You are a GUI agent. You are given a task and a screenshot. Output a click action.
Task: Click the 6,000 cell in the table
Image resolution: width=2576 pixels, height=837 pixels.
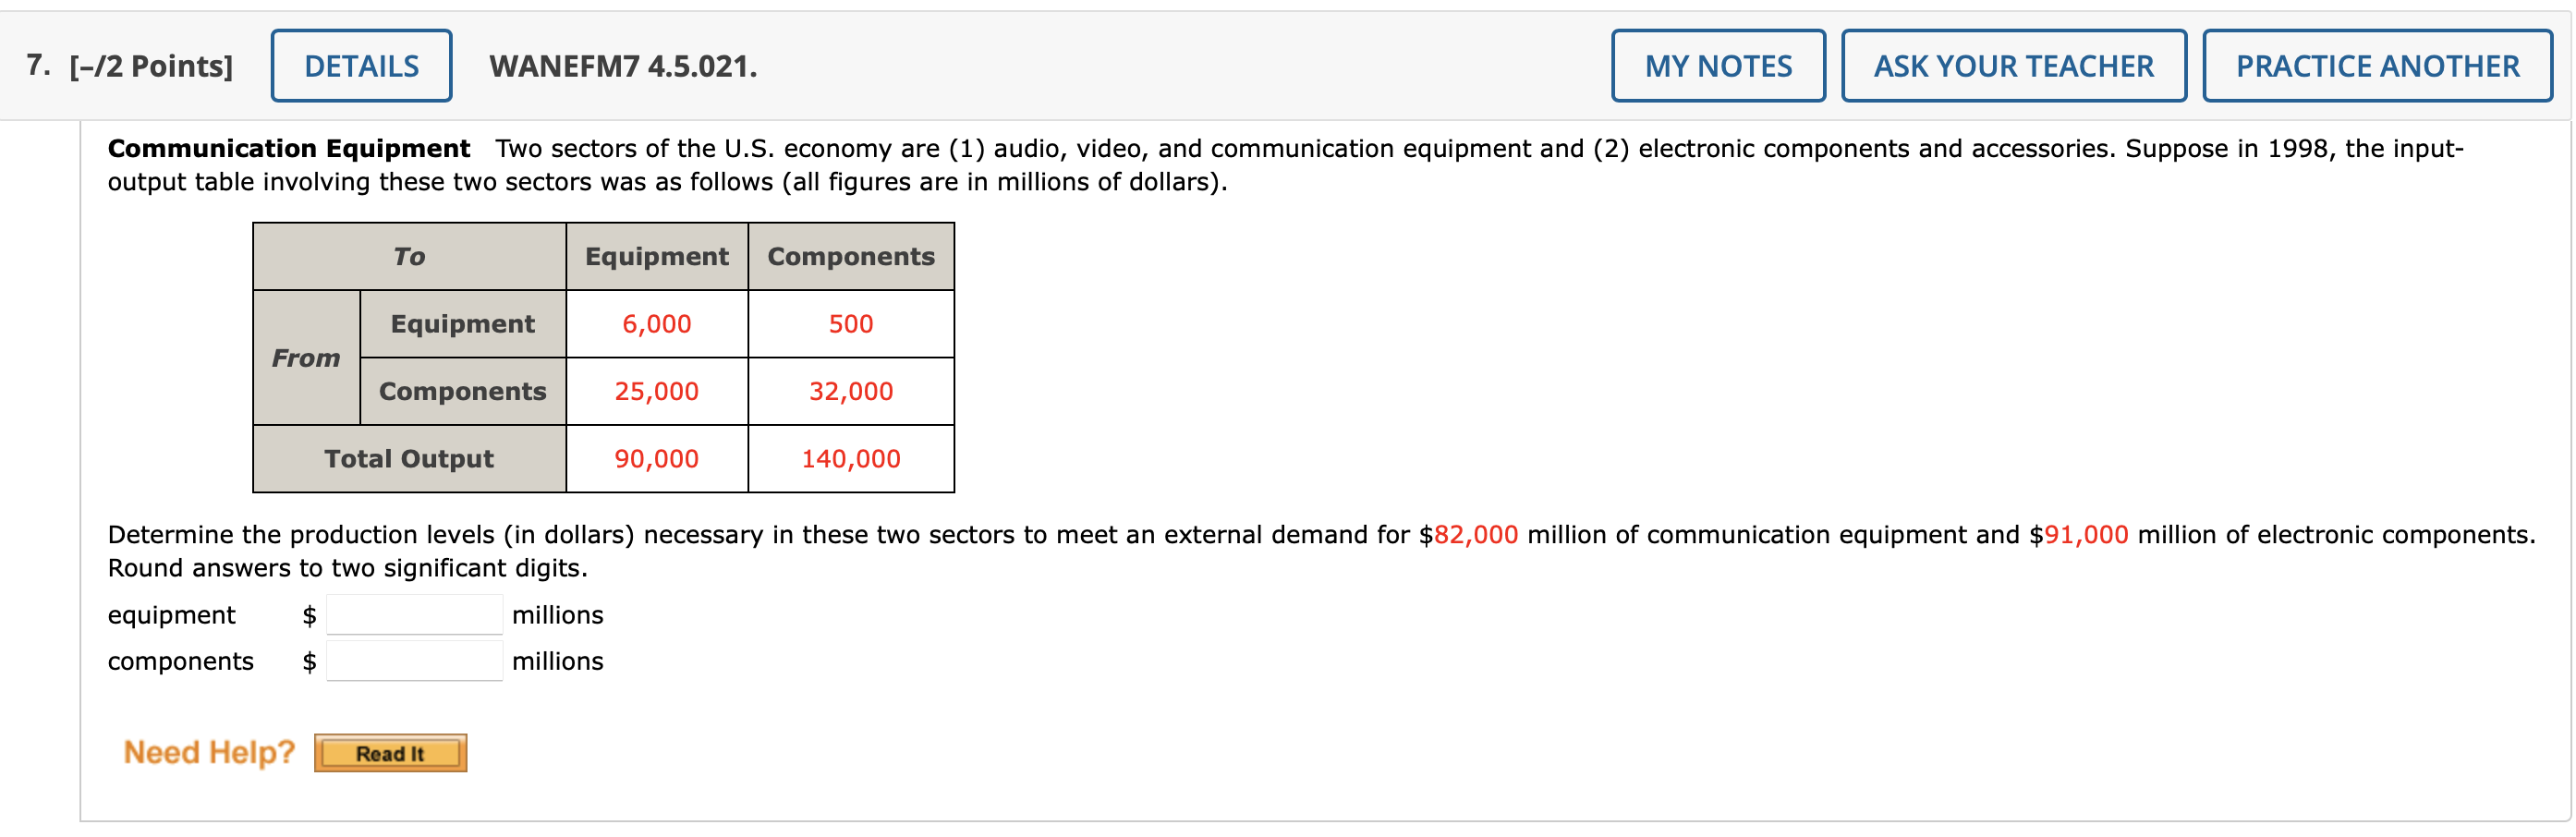656,323
